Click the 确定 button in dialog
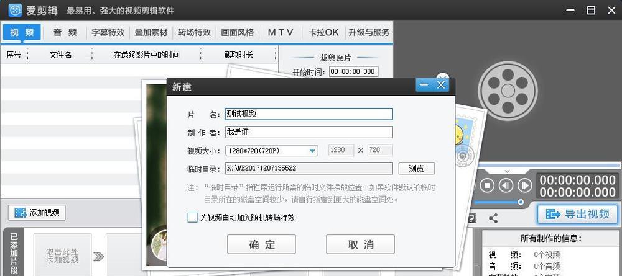The height and width of the screenshot is (276, 622). click(x=261, y=244)
